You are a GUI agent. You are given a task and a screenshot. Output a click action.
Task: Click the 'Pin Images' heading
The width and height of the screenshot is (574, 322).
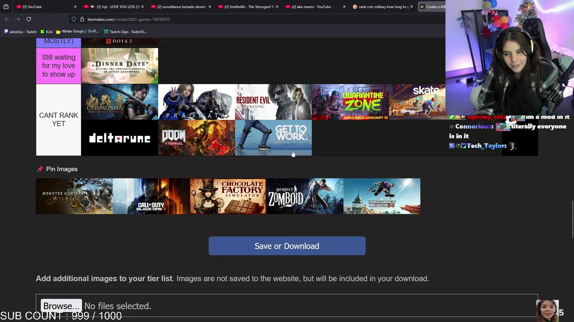(62, 169)
